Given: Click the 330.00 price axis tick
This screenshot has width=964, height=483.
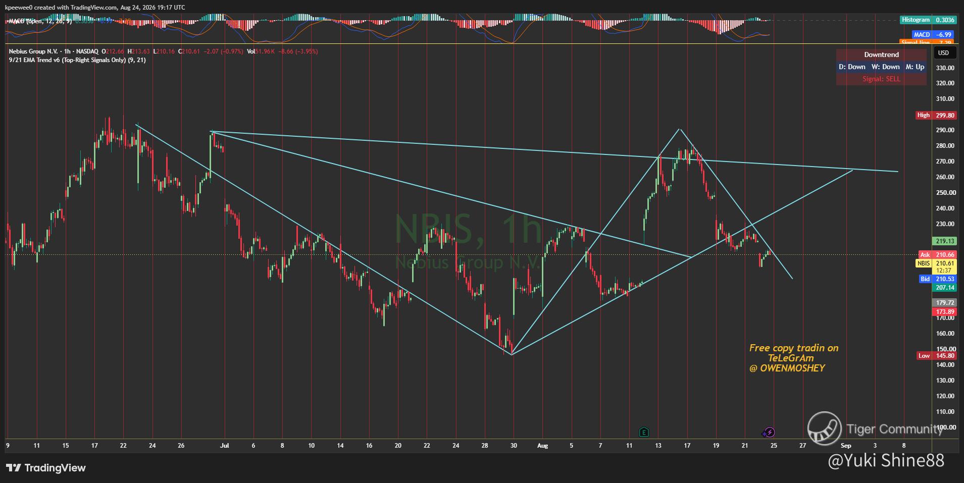Looking at the screenshot, I should point(945,68).
